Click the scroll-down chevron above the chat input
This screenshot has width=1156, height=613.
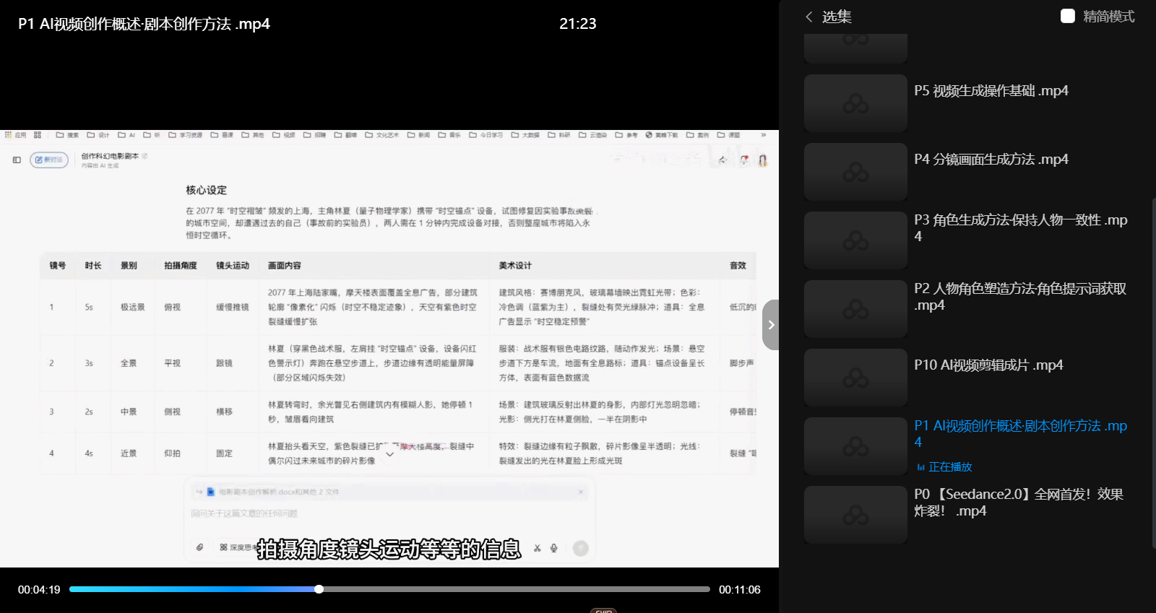[390, 454]
